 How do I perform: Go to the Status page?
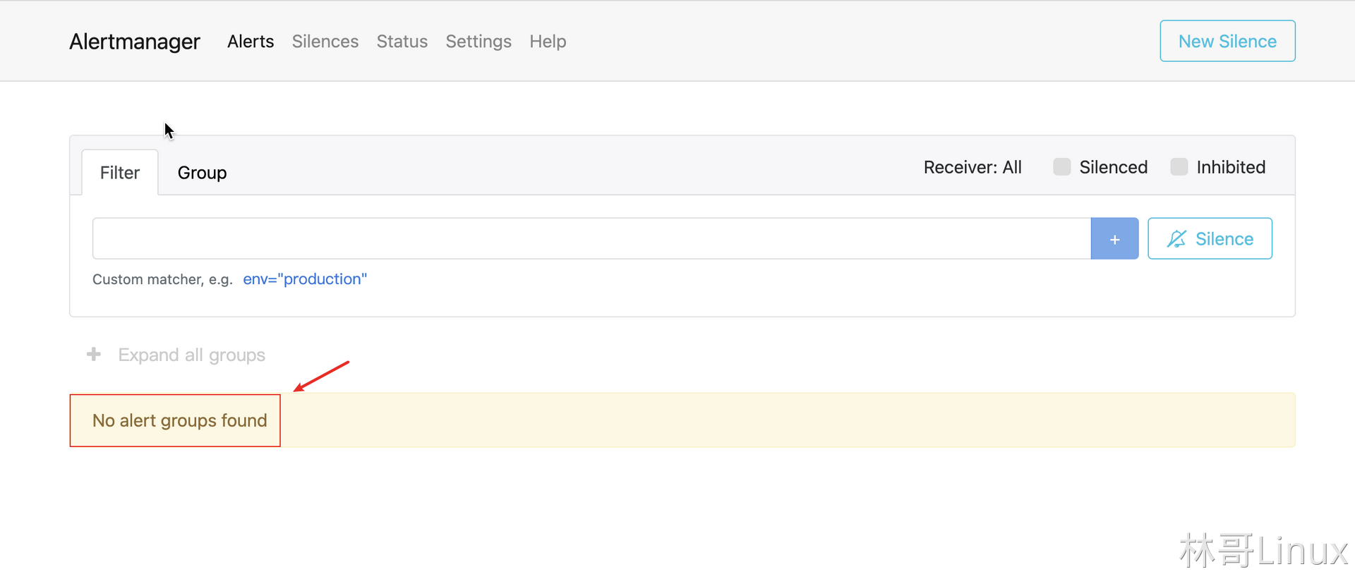(x=402, y=42)
